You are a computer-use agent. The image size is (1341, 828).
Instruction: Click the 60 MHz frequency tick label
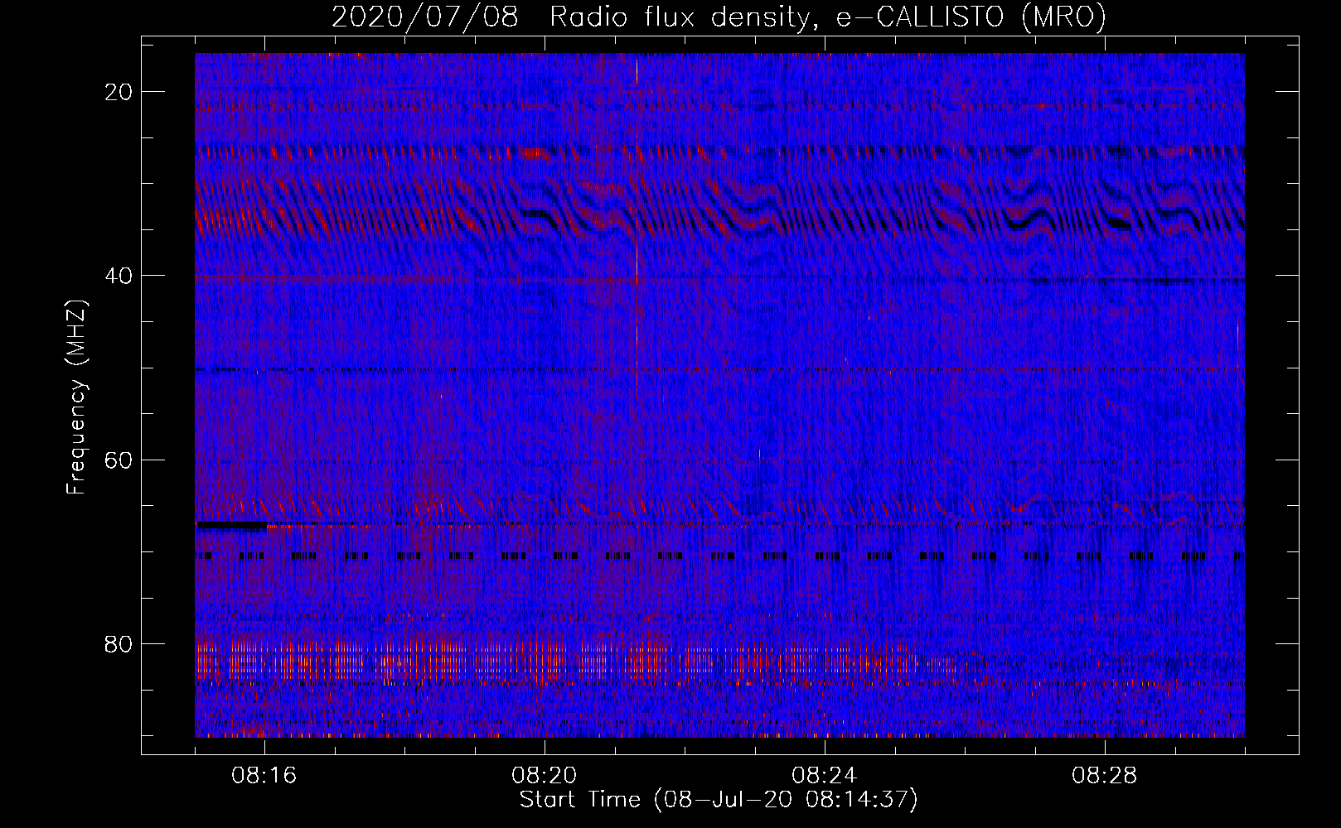pos(119,460)
